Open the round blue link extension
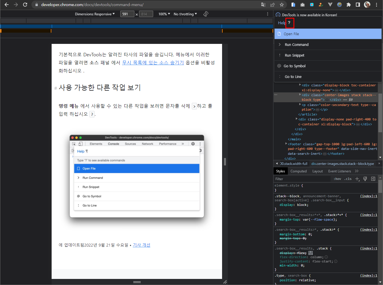This screenshot has height=285, width=383. (339, 5)
